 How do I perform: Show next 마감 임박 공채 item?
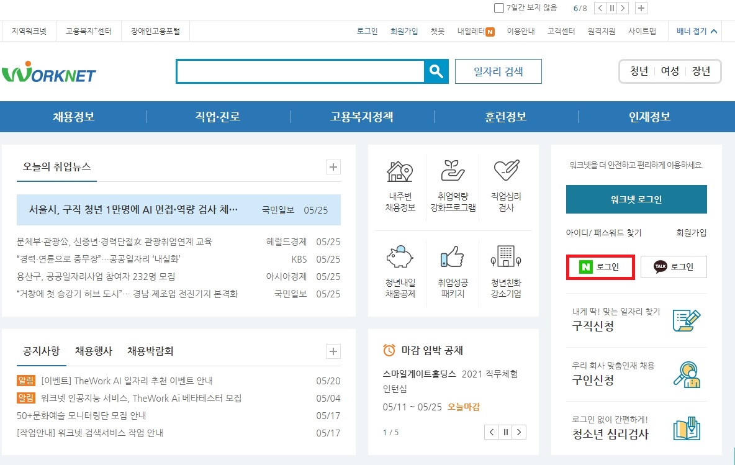pos(519,432)
